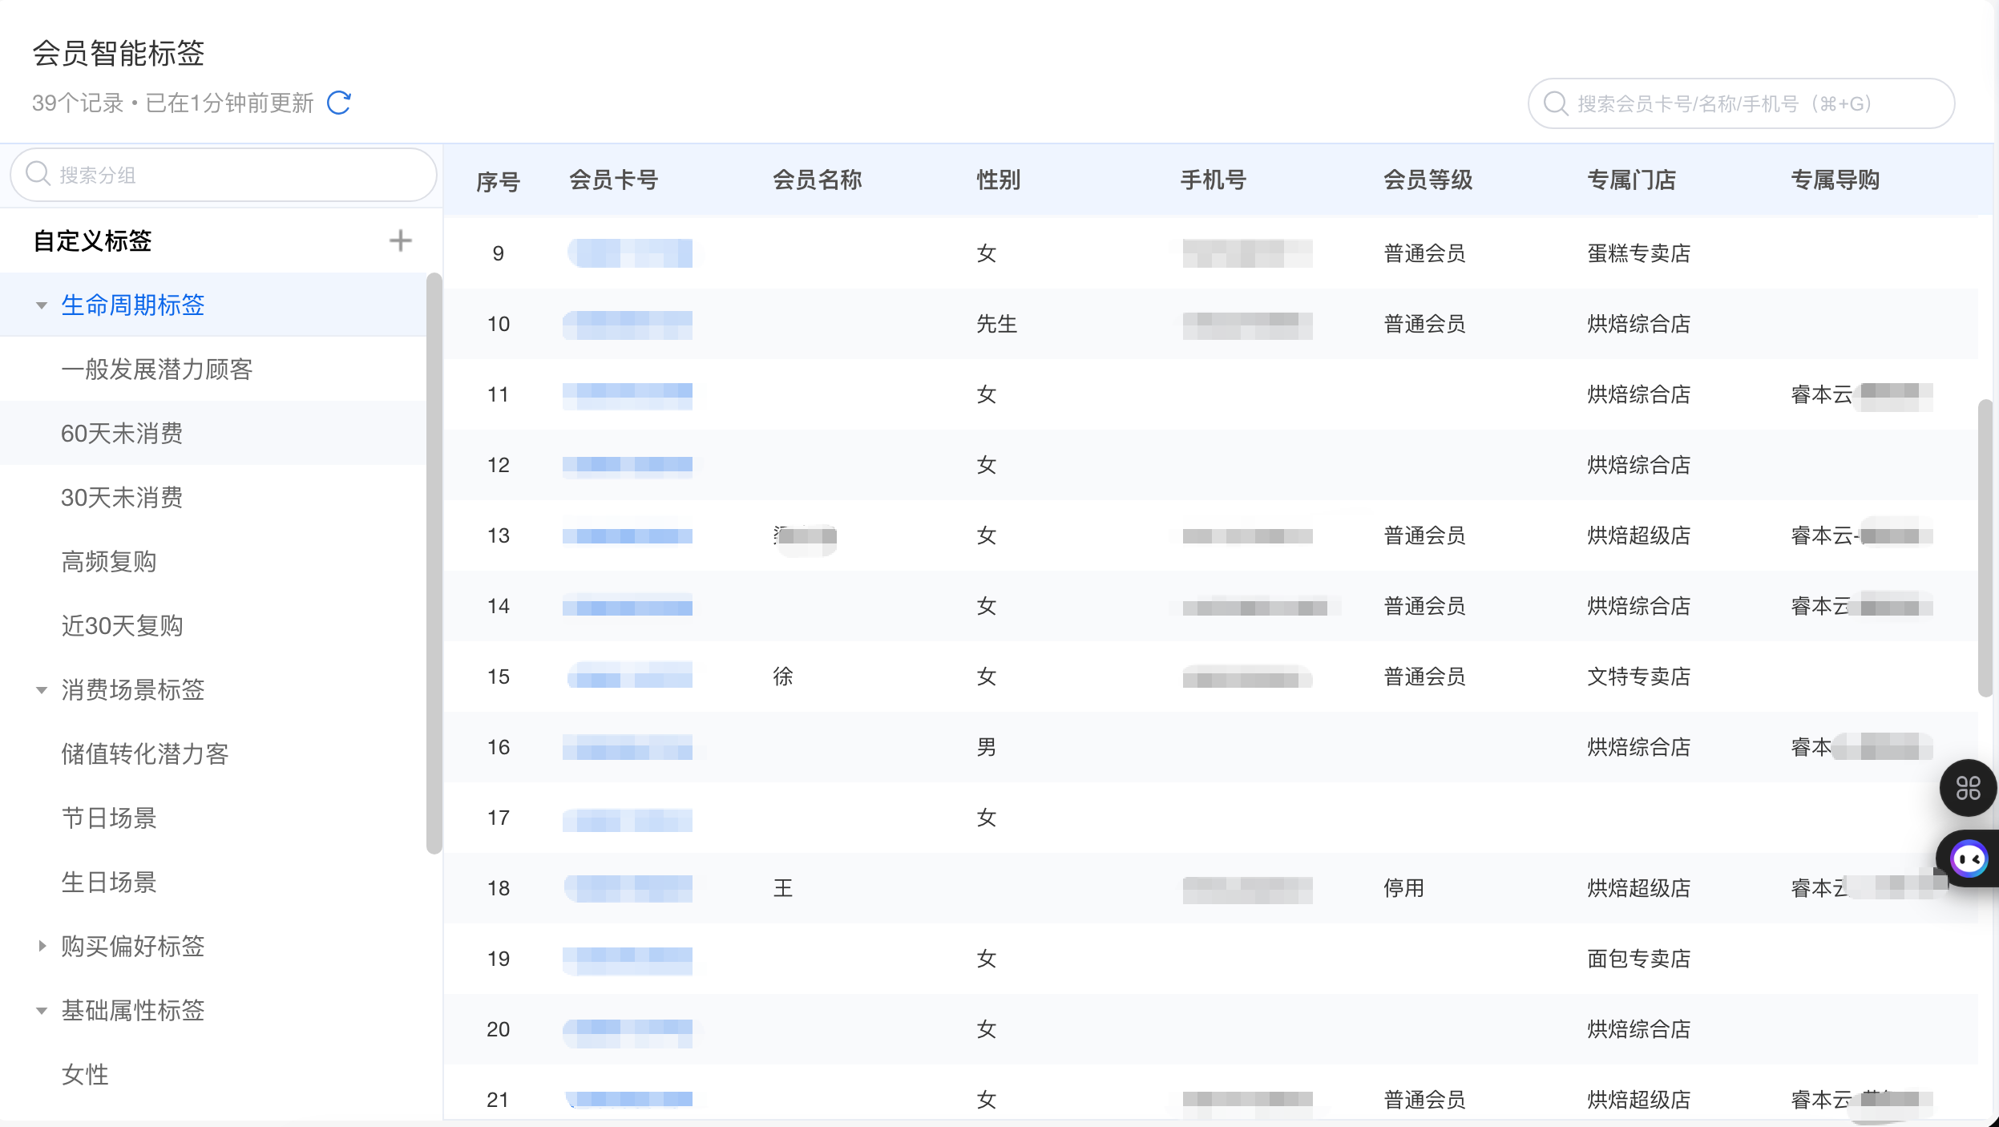Image resolution: width=1999 pixels, height=1127 pixels.
Task: Collapse the 消费场景标签 group arrow
Action: click(x=42, y=690)
